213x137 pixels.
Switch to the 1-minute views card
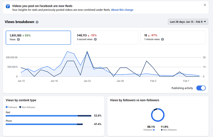tap(173, 37)
